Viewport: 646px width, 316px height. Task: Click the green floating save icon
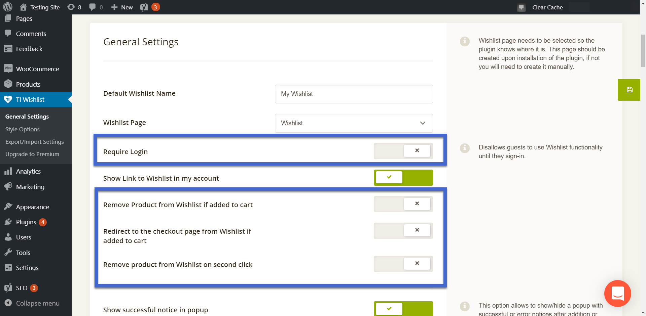tap(629, 90)
